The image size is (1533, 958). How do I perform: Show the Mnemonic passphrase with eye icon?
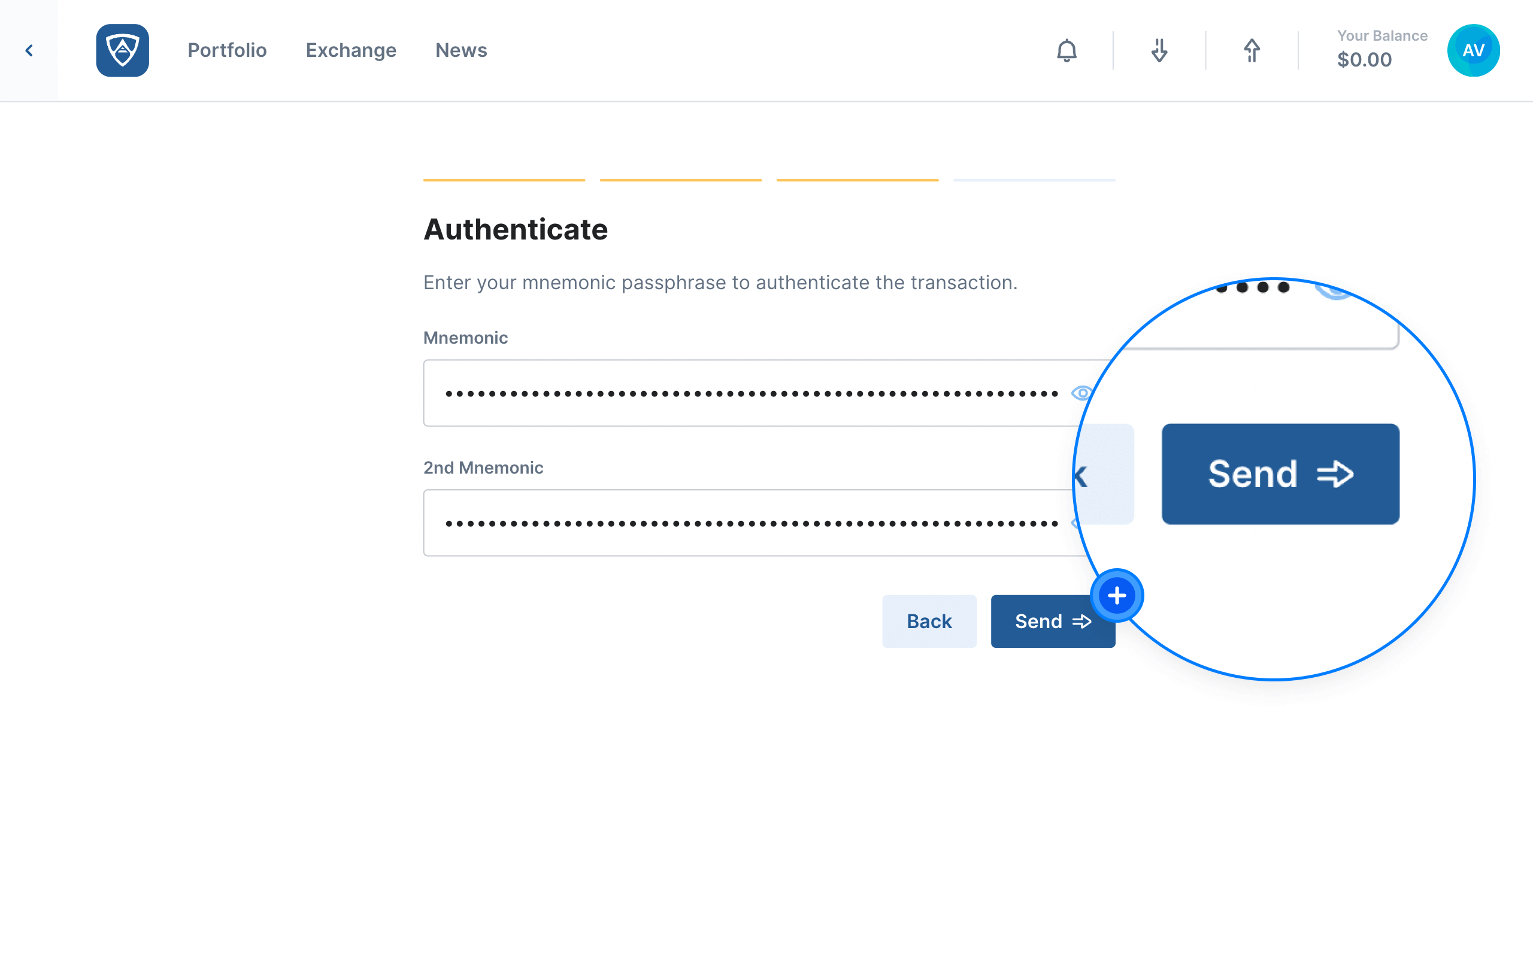tap(1081, 393)
